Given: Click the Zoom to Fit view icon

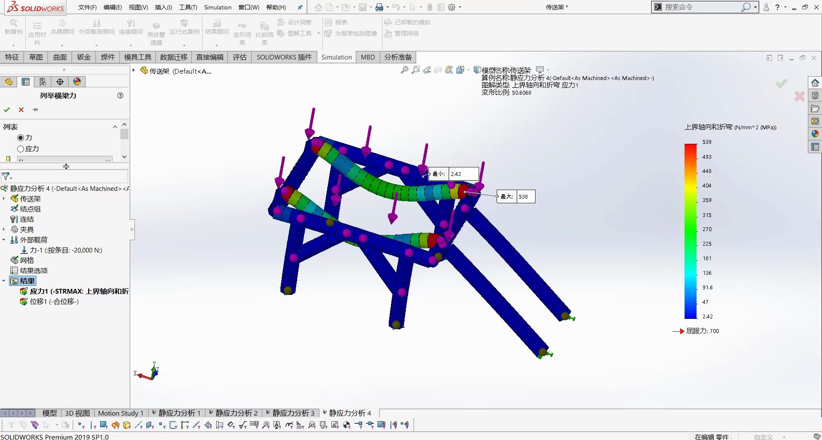Looking at the screenshot, I should [x=404, y=70].
